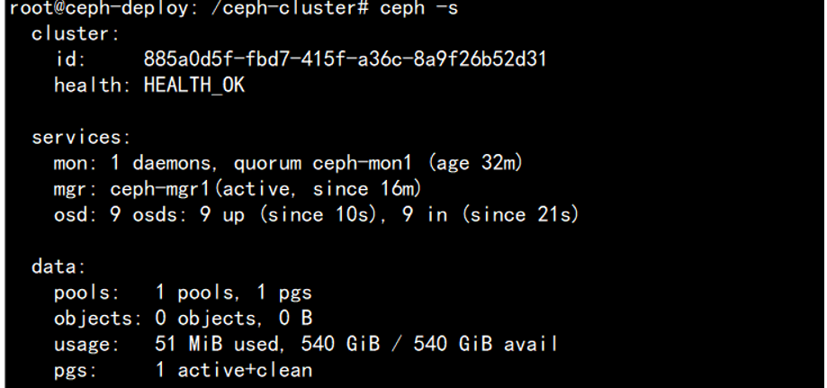Viewport: 827px width, 388px height.
Task: Click the 'health:' label
Action: (93, 85)
